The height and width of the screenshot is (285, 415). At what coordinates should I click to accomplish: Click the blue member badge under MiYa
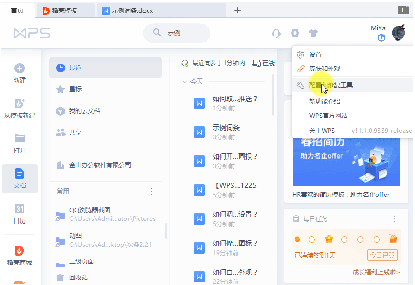(381, 38)
